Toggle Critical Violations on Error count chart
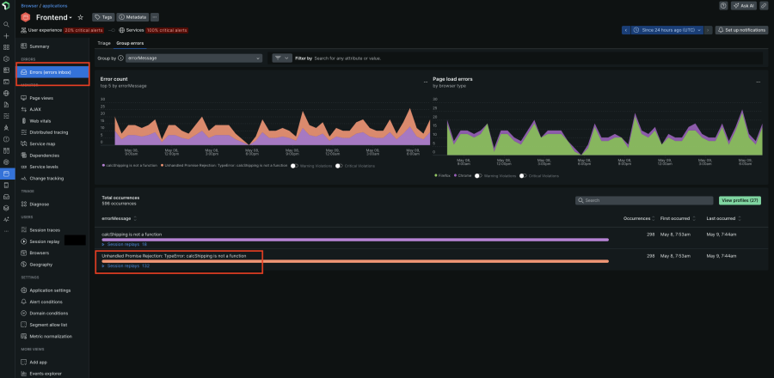This screenshot has height=378, width=774. pos(337,165)
